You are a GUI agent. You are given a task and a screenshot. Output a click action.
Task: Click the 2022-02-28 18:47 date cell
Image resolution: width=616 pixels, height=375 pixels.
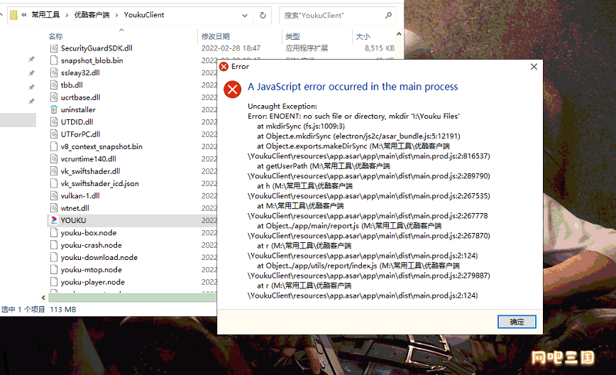click(231, 48)
